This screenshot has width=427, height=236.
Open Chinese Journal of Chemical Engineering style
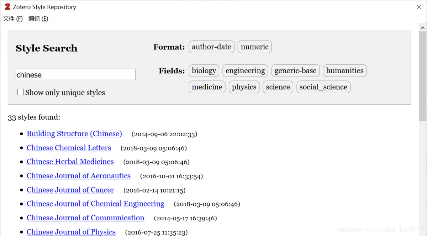click(x=95, y=204)
